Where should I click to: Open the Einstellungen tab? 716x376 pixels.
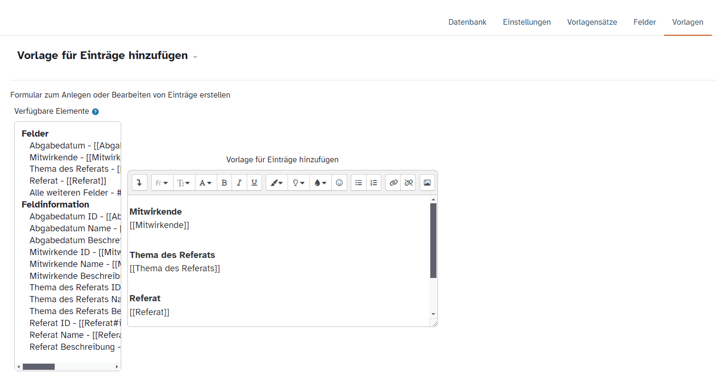(x=527, y=22)
